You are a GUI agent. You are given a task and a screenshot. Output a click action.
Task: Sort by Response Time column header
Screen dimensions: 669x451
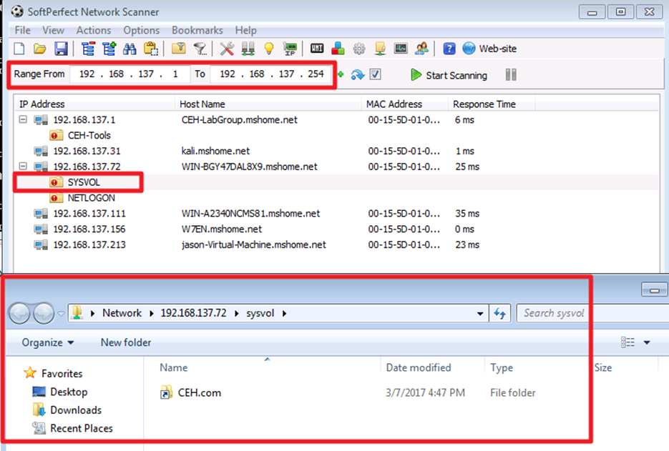[492, 104]
